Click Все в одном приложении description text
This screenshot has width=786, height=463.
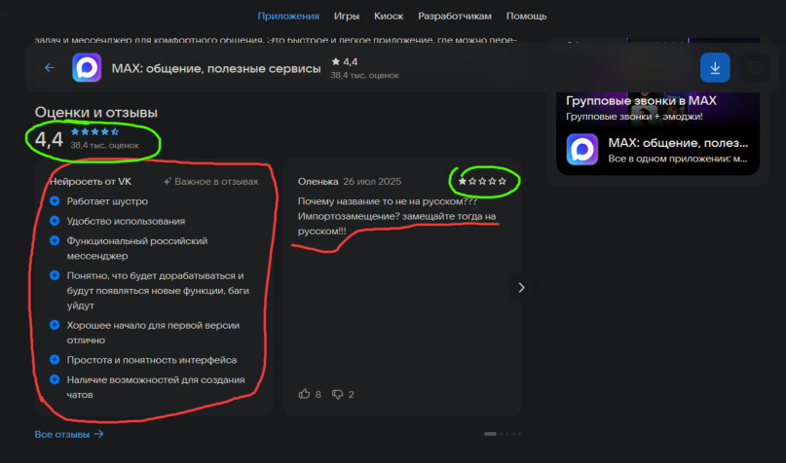point(677,159)
